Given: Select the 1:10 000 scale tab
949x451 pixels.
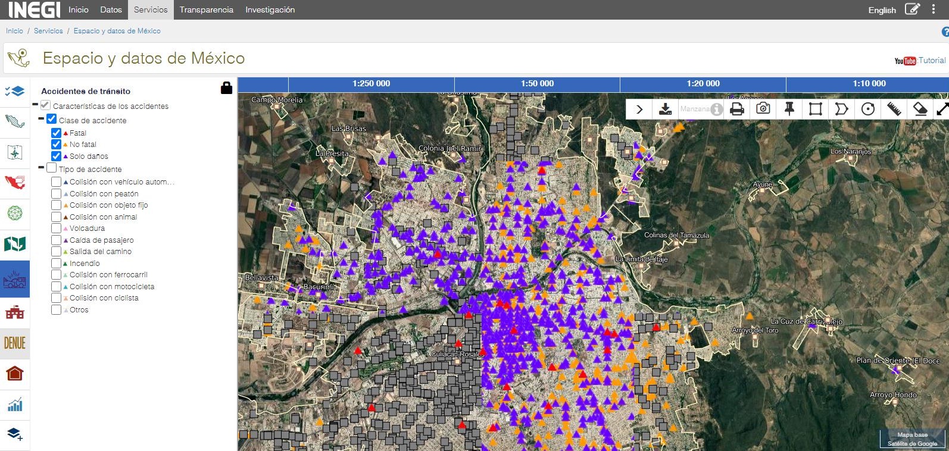Looking at the screenshot, I should tap(869, 84).
